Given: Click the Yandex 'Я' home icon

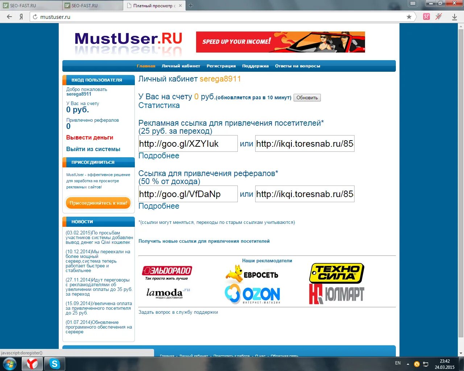Looking at the screenshot, I should pyautogui.click(x=21, y=17).
